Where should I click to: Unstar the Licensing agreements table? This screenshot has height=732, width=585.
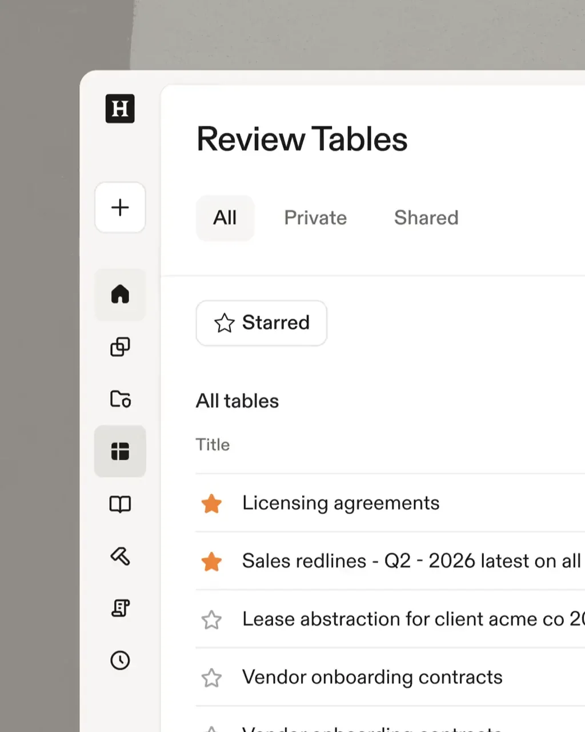click(x=211, y=504)
